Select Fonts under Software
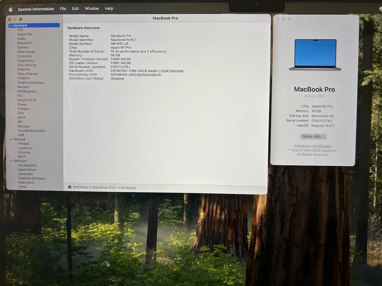The width and height of the screenshot is (382, 286). click(22, 187)
